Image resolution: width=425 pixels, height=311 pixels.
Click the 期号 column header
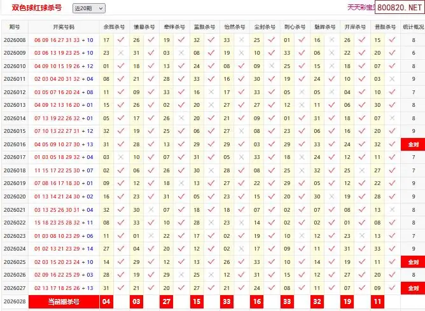click(15, 27)
